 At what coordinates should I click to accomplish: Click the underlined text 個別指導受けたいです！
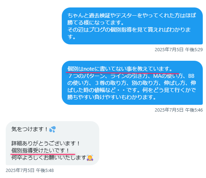coord(40,150)
